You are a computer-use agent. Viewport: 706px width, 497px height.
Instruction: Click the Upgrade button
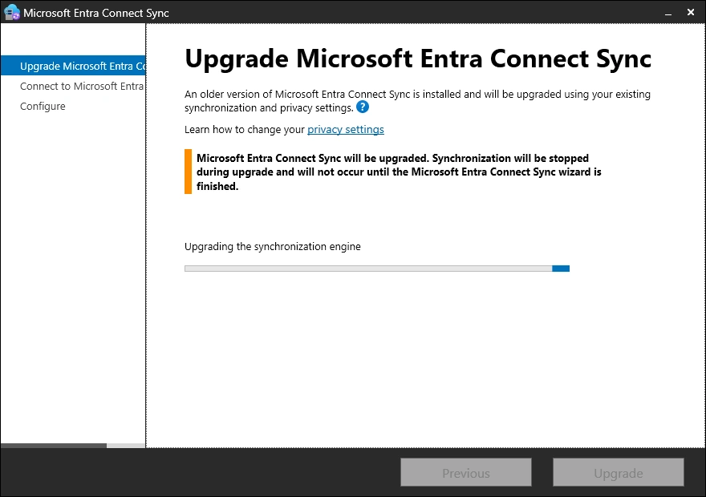coord(618,473)
